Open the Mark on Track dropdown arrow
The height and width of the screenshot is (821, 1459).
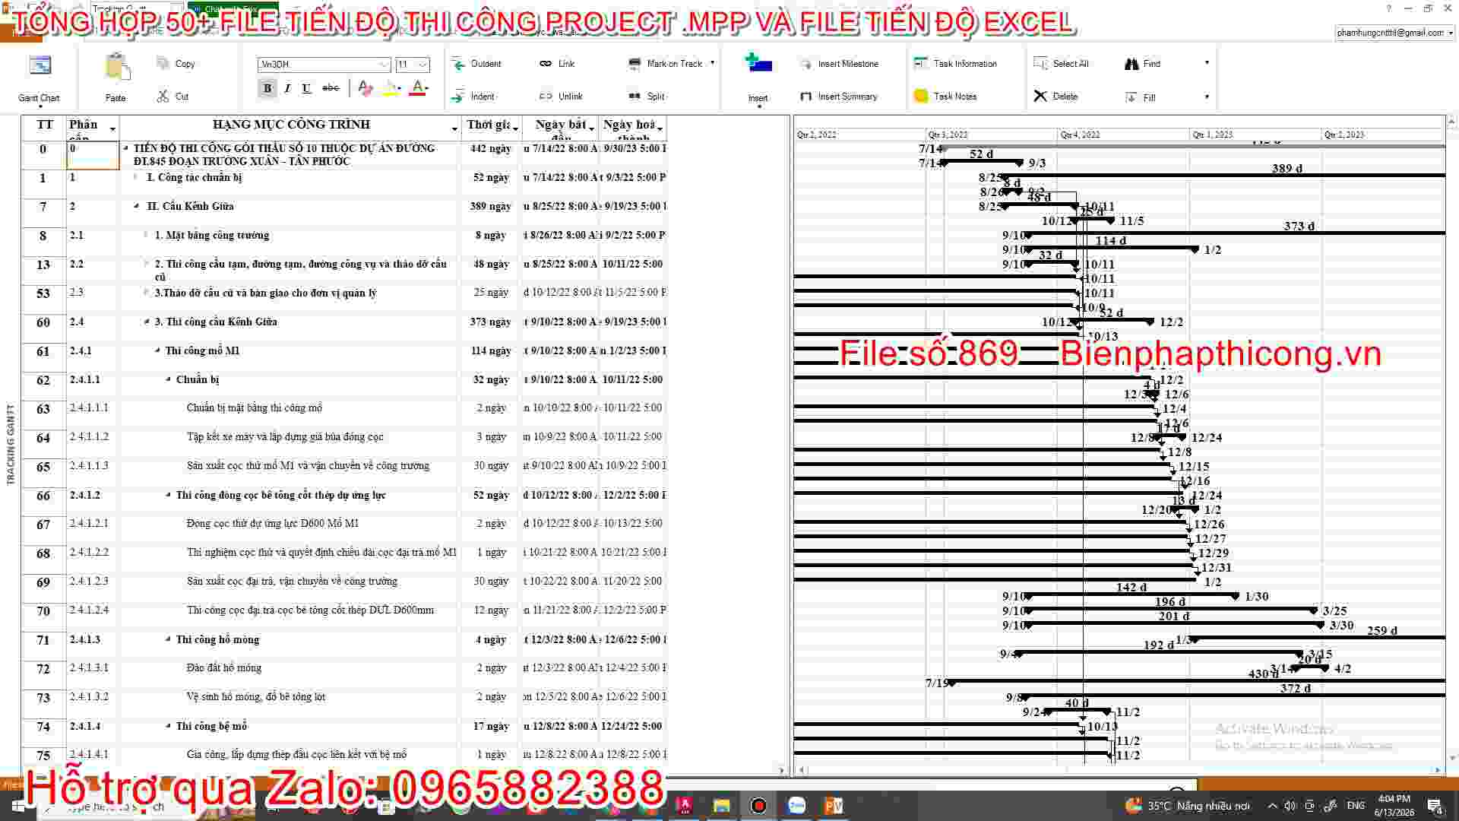(712, 63)
